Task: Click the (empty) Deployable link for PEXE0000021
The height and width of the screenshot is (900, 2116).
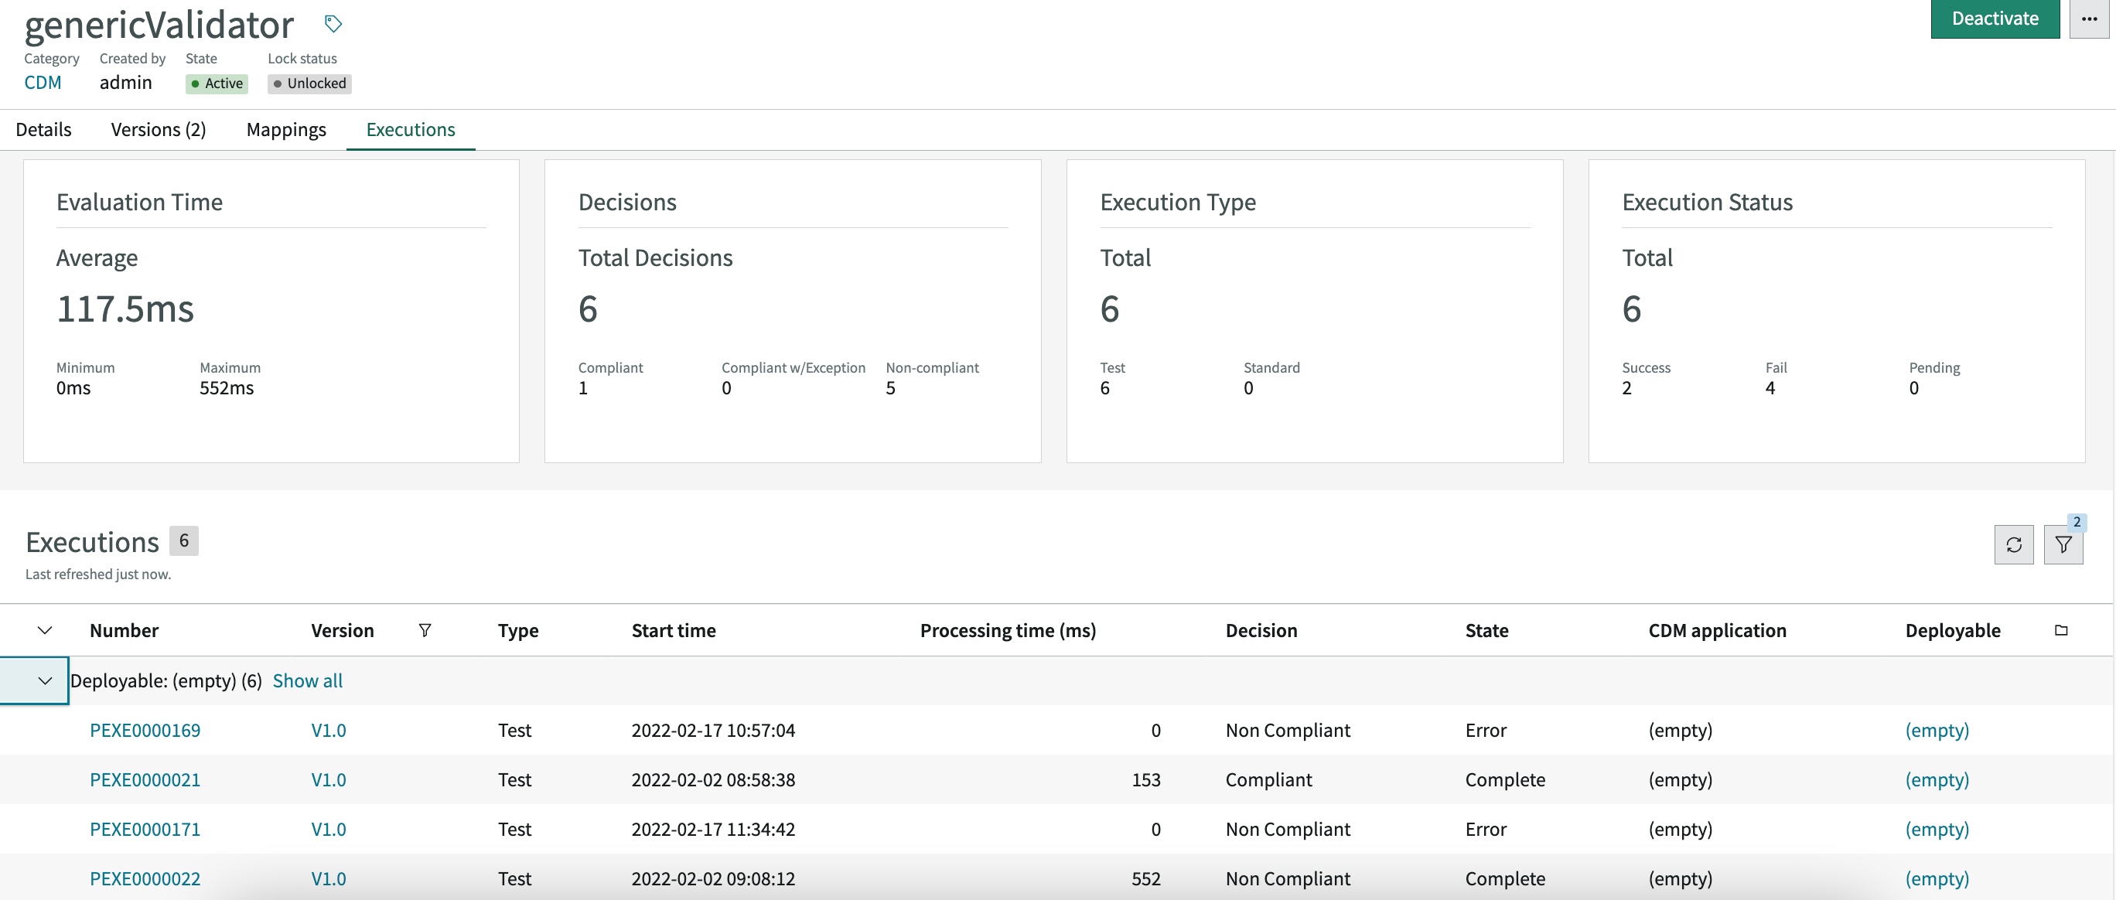Action: coord(1937,779)
